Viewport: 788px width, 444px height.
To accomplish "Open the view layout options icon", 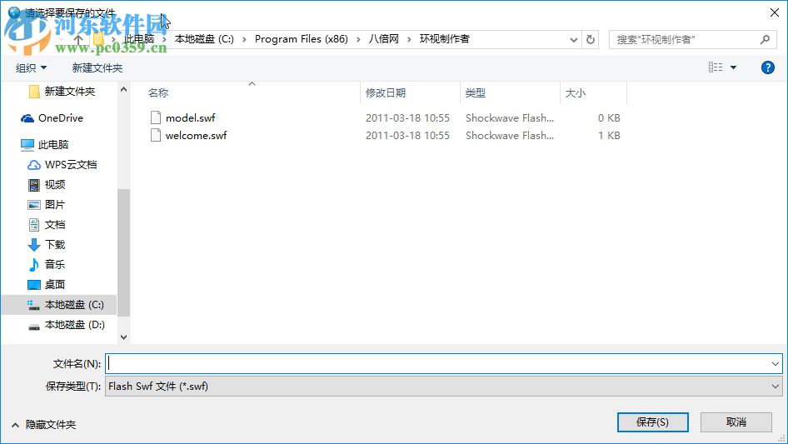I will click(x=716, y=67).
